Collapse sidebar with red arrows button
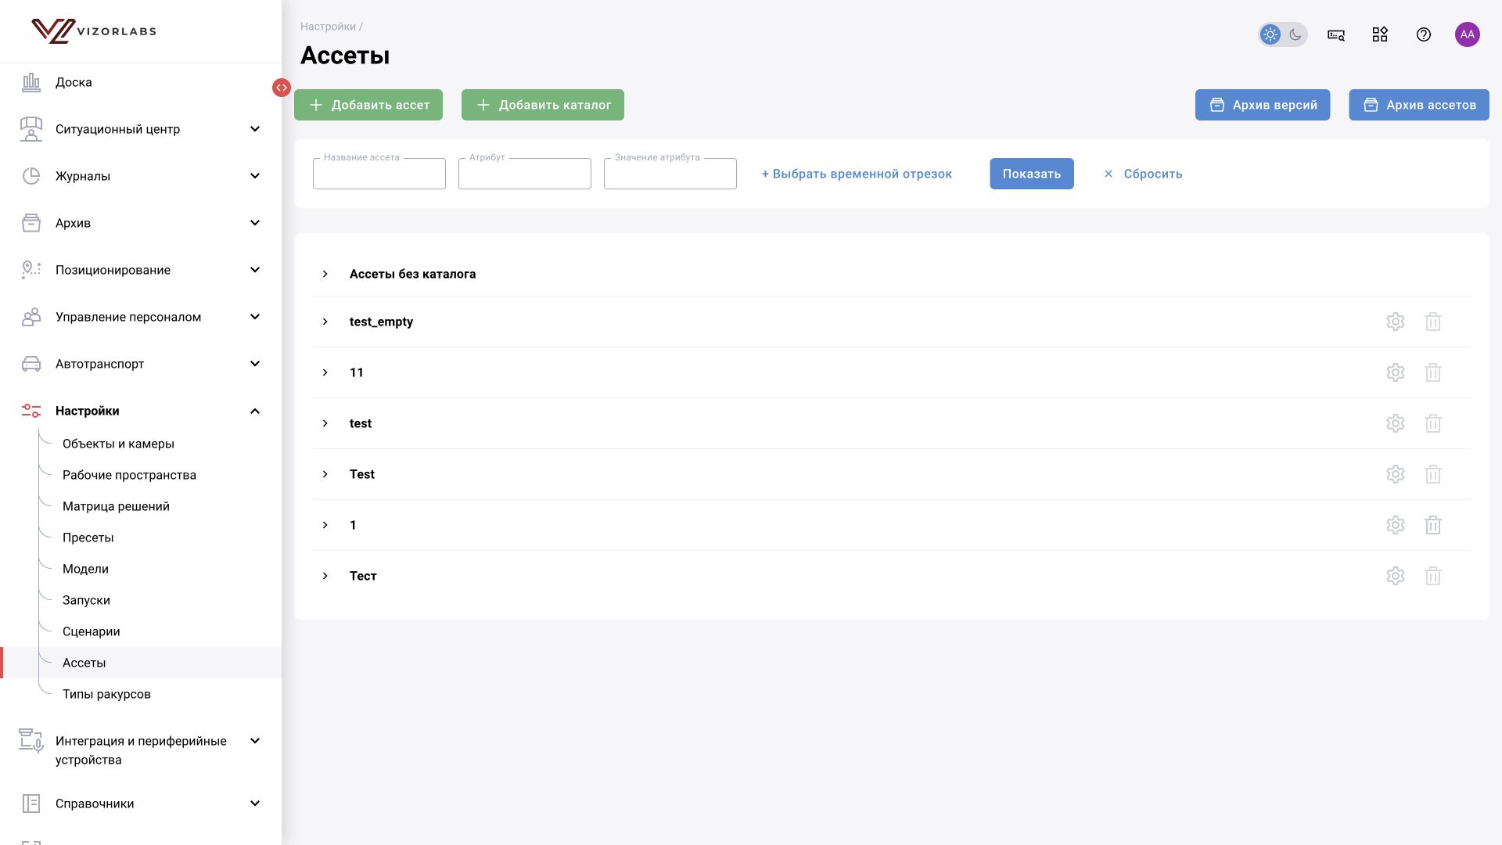Viewport: 1502px width, 845px height. coord(282,88)
